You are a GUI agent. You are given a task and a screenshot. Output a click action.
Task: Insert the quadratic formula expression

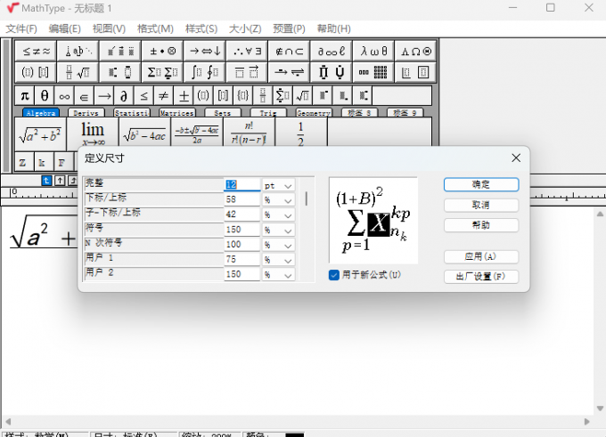click(197, 132)
